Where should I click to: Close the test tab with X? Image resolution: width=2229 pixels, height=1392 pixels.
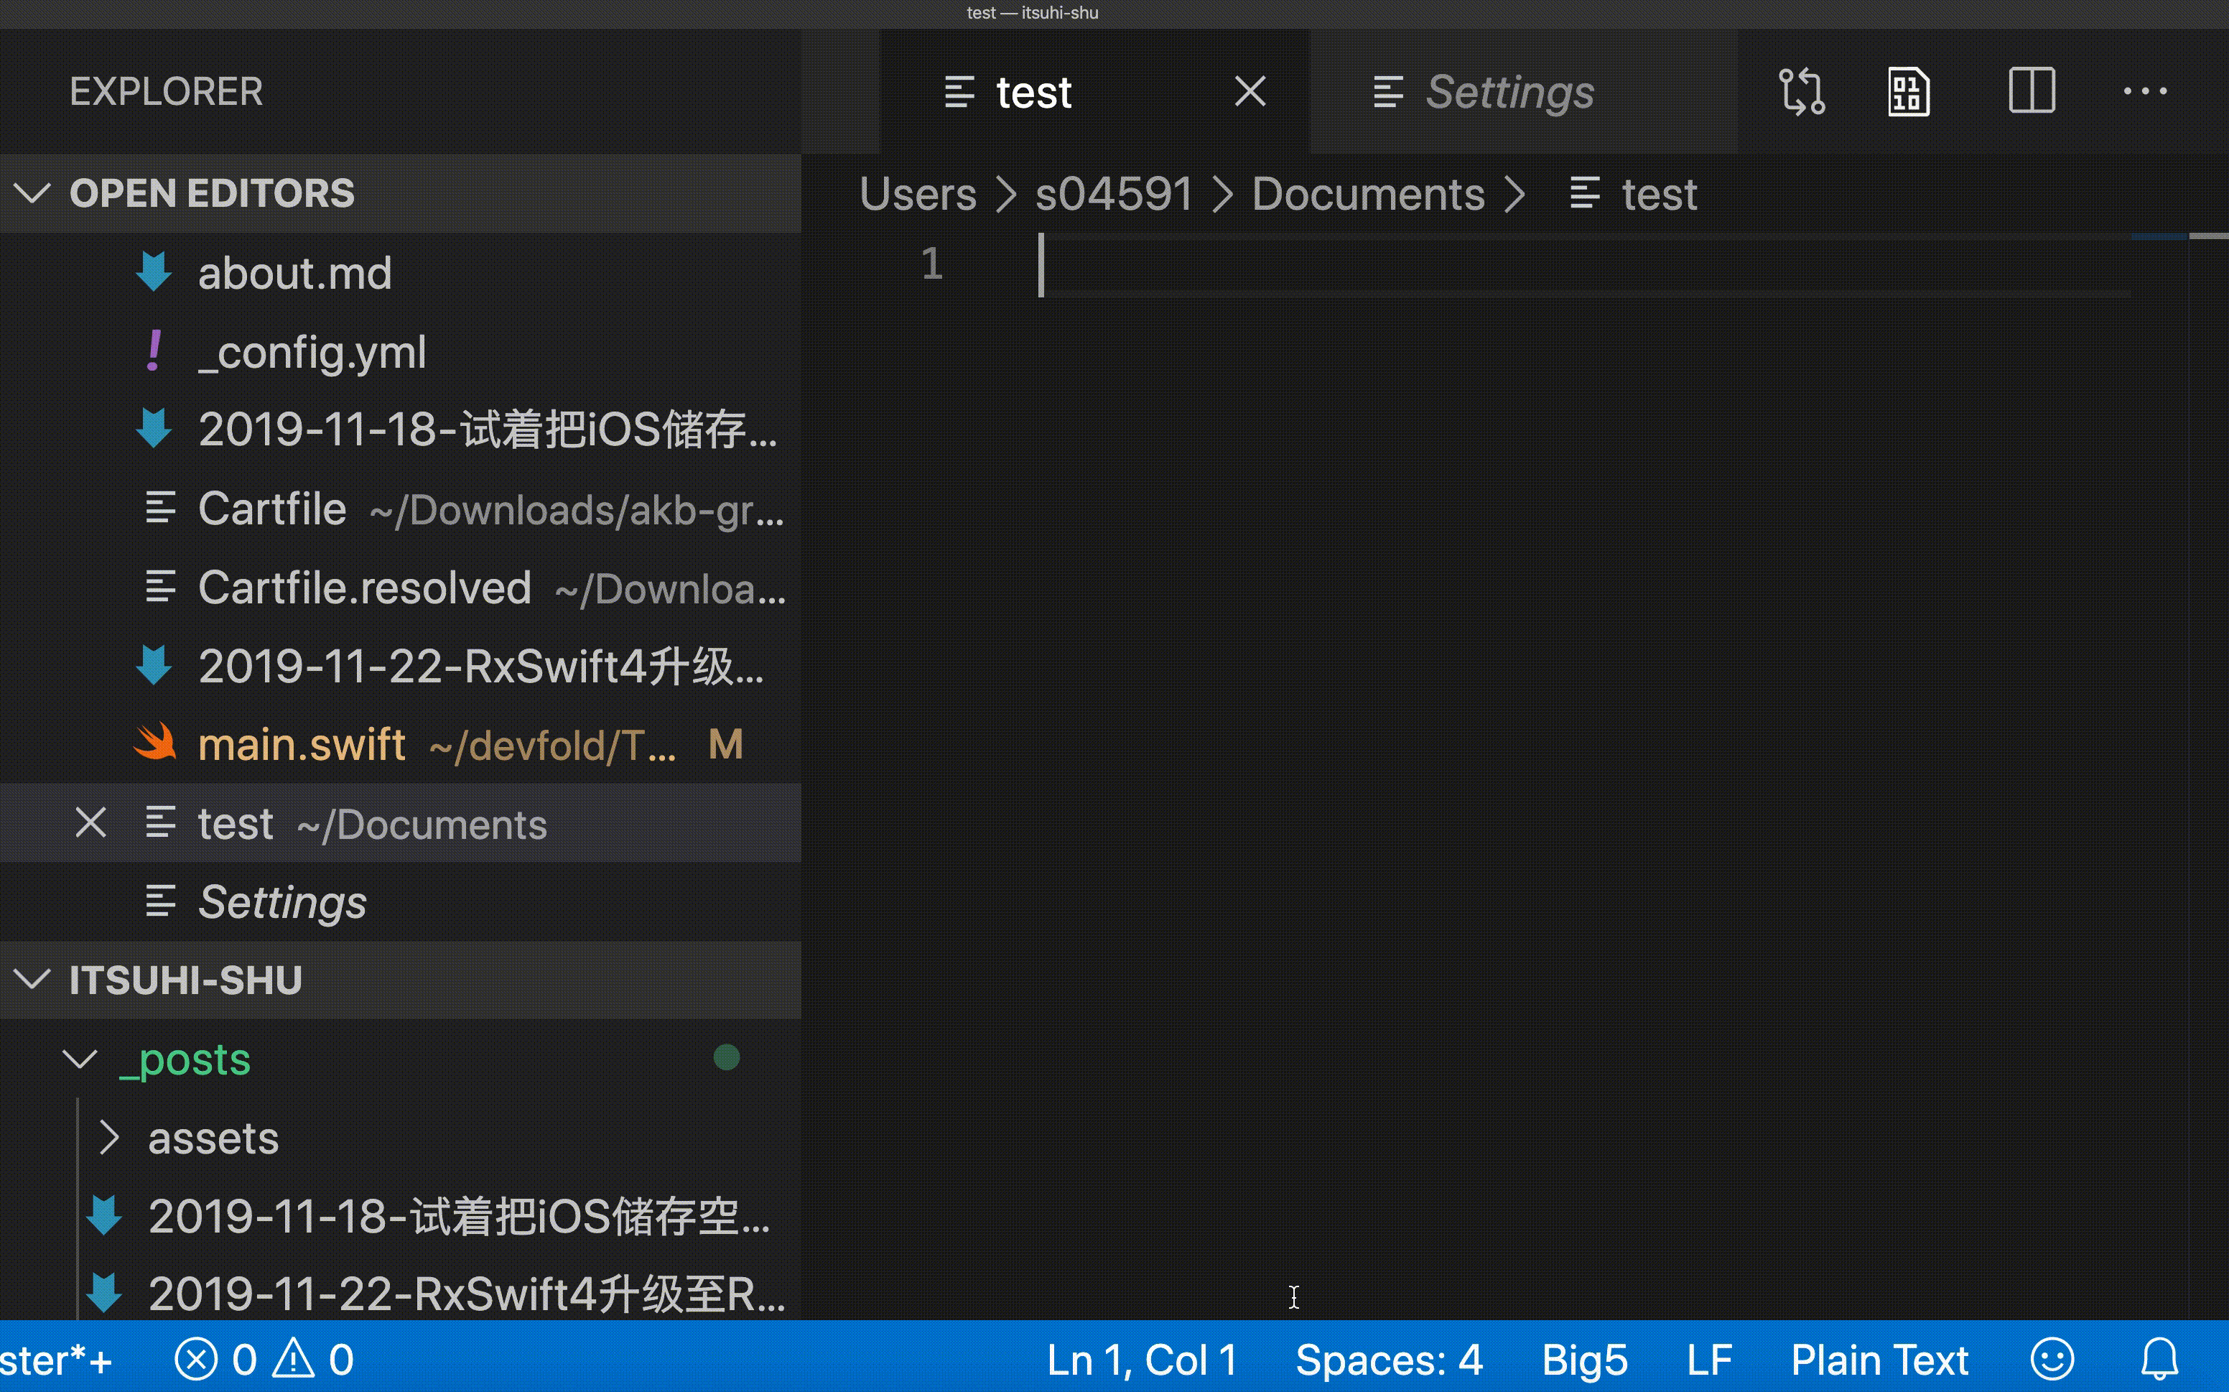pos(1250,92)
